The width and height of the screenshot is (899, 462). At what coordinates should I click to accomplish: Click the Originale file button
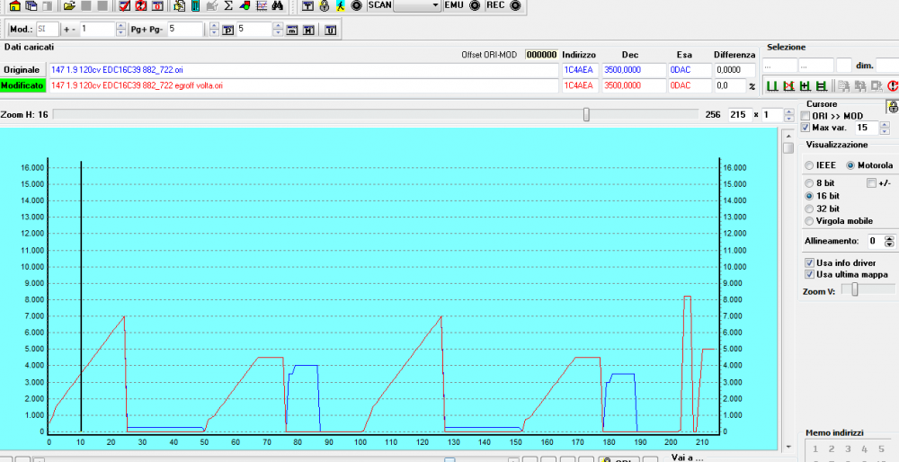pyautogui.click(x=22, y=70)
